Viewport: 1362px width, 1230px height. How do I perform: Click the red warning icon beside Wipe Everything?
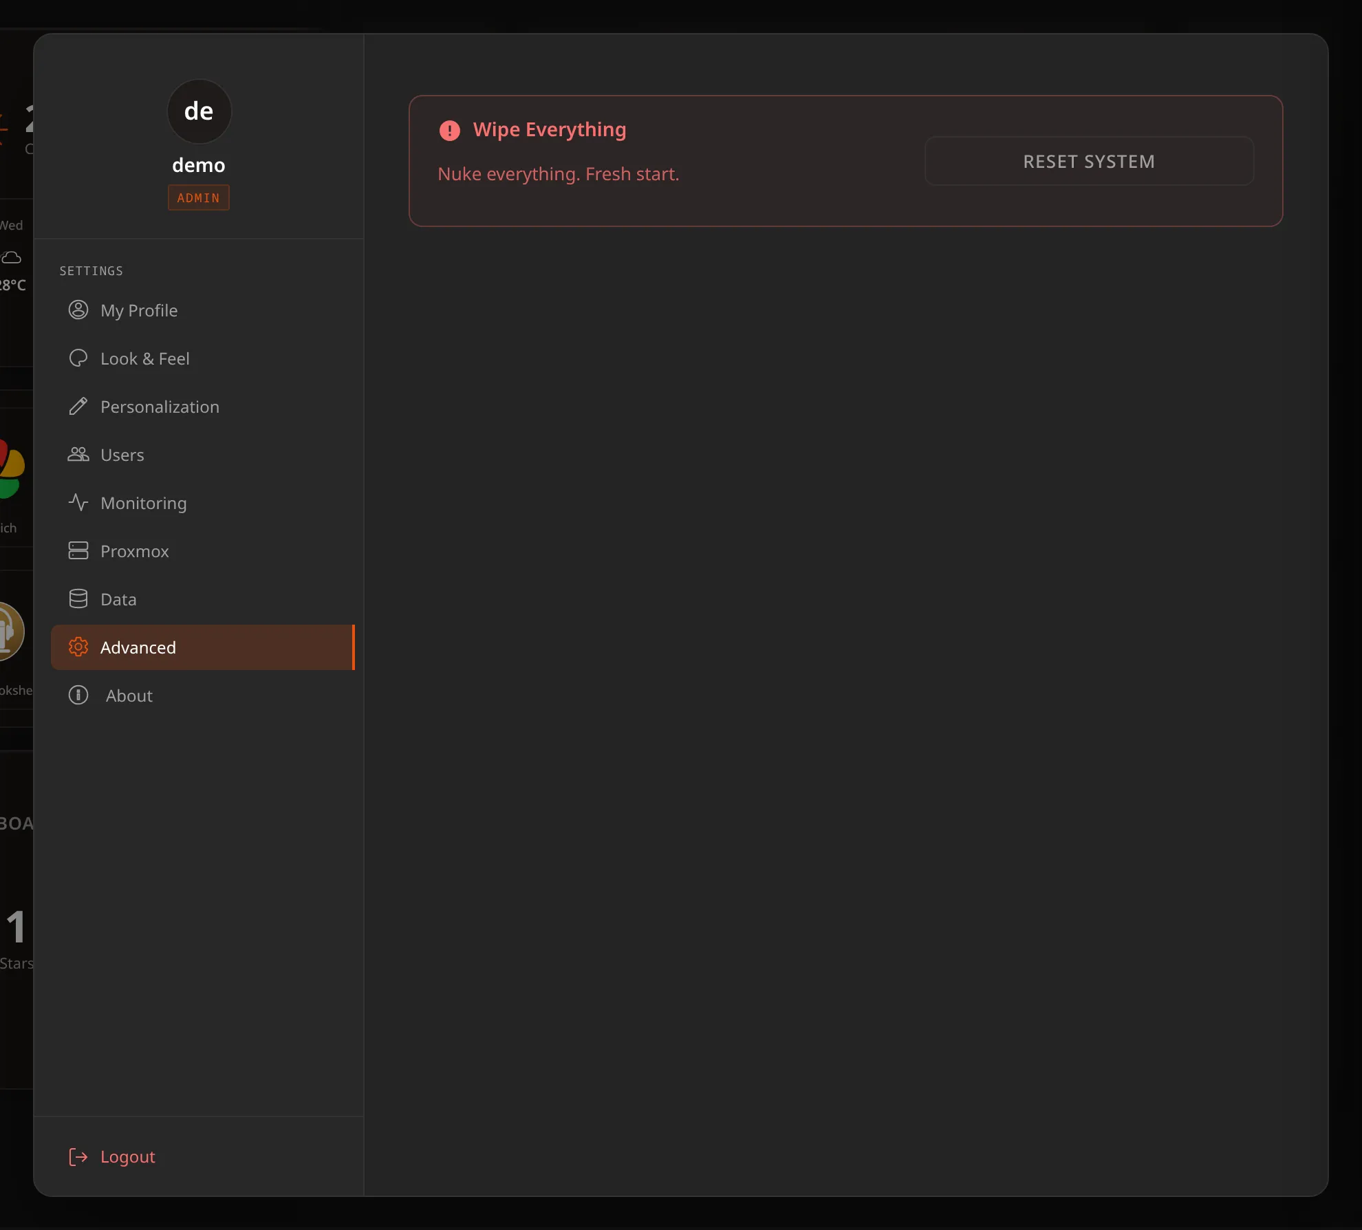(x=450, y=131)
